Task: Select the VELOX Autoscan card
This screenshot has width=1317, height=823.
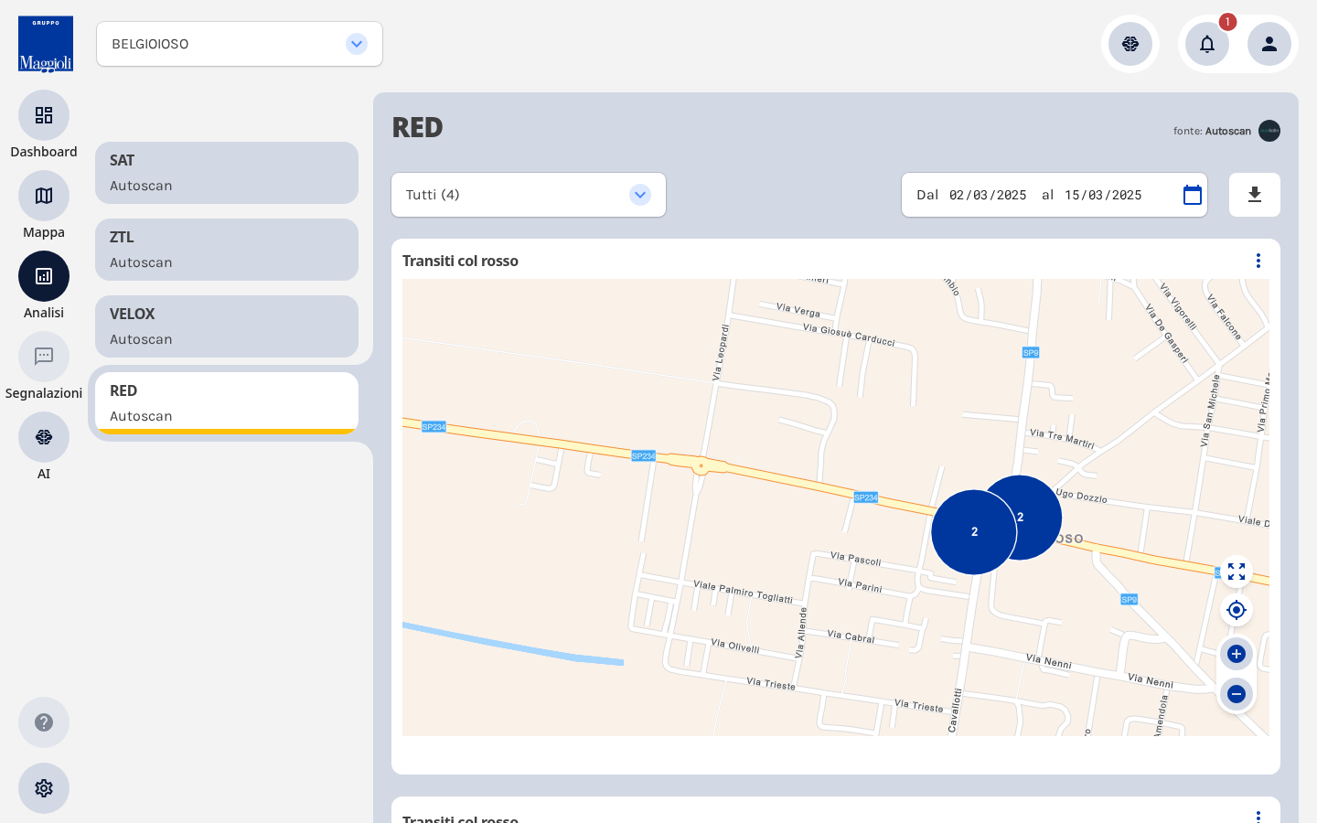Action: tap(227, 326)
